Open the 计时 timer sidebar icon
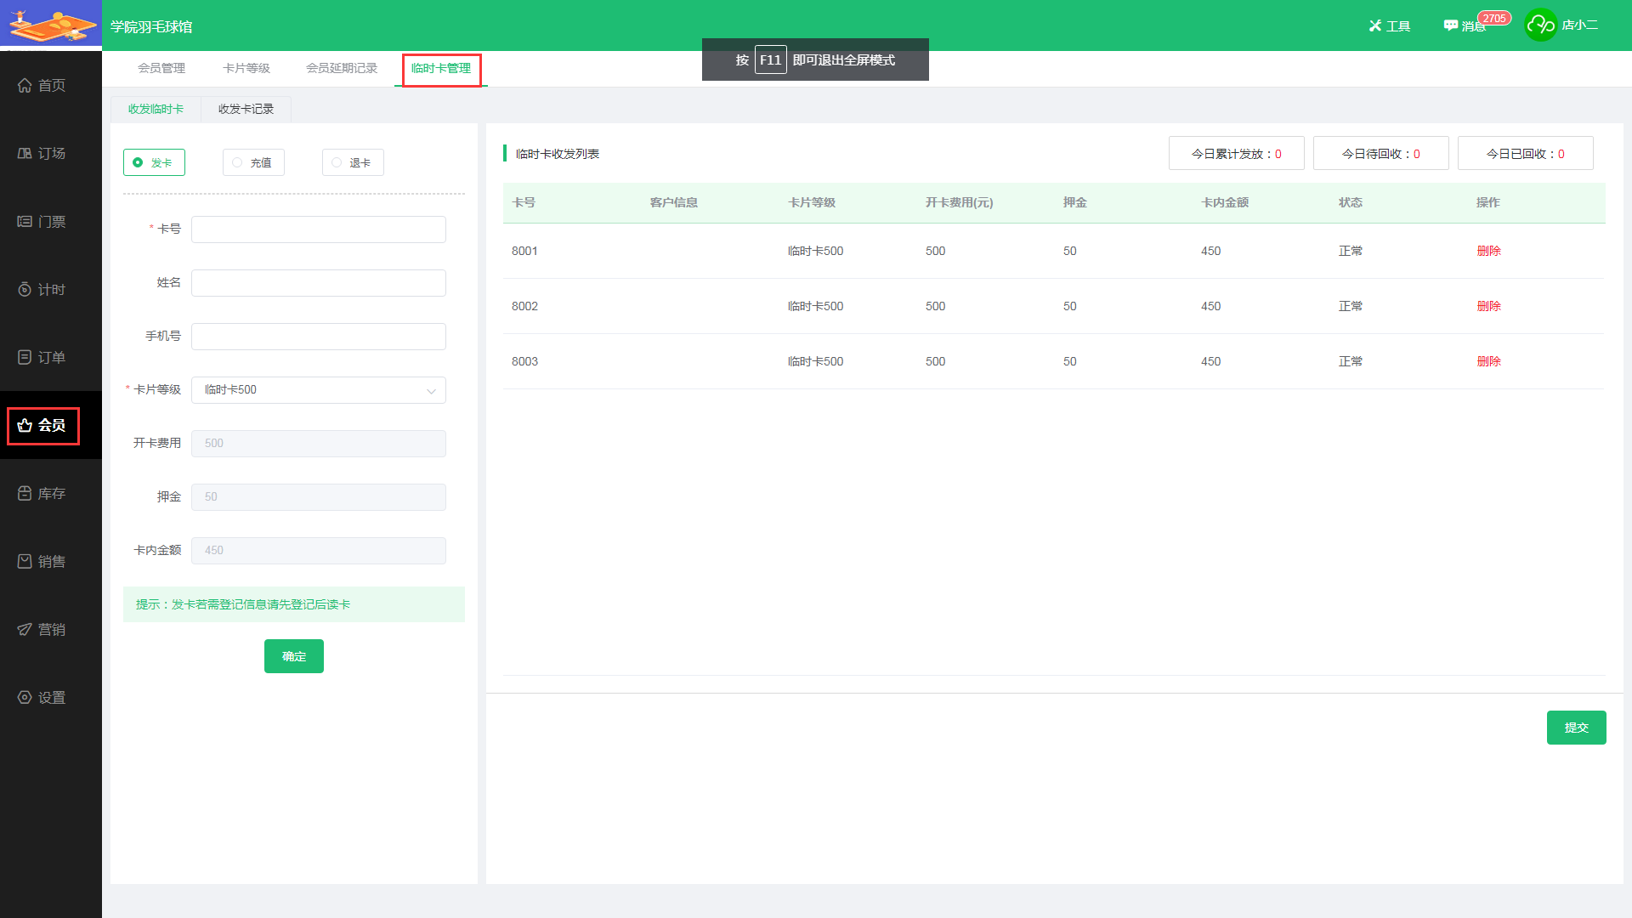 (x=25, y=289)
